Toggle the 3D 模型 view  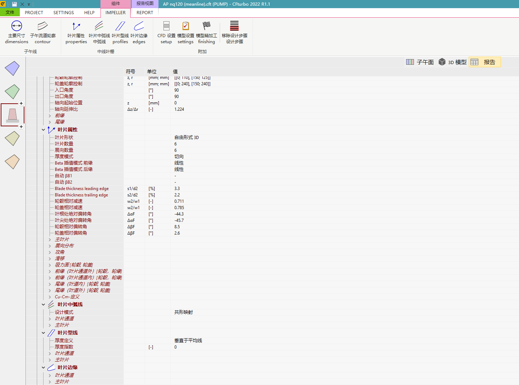point(452,62)
